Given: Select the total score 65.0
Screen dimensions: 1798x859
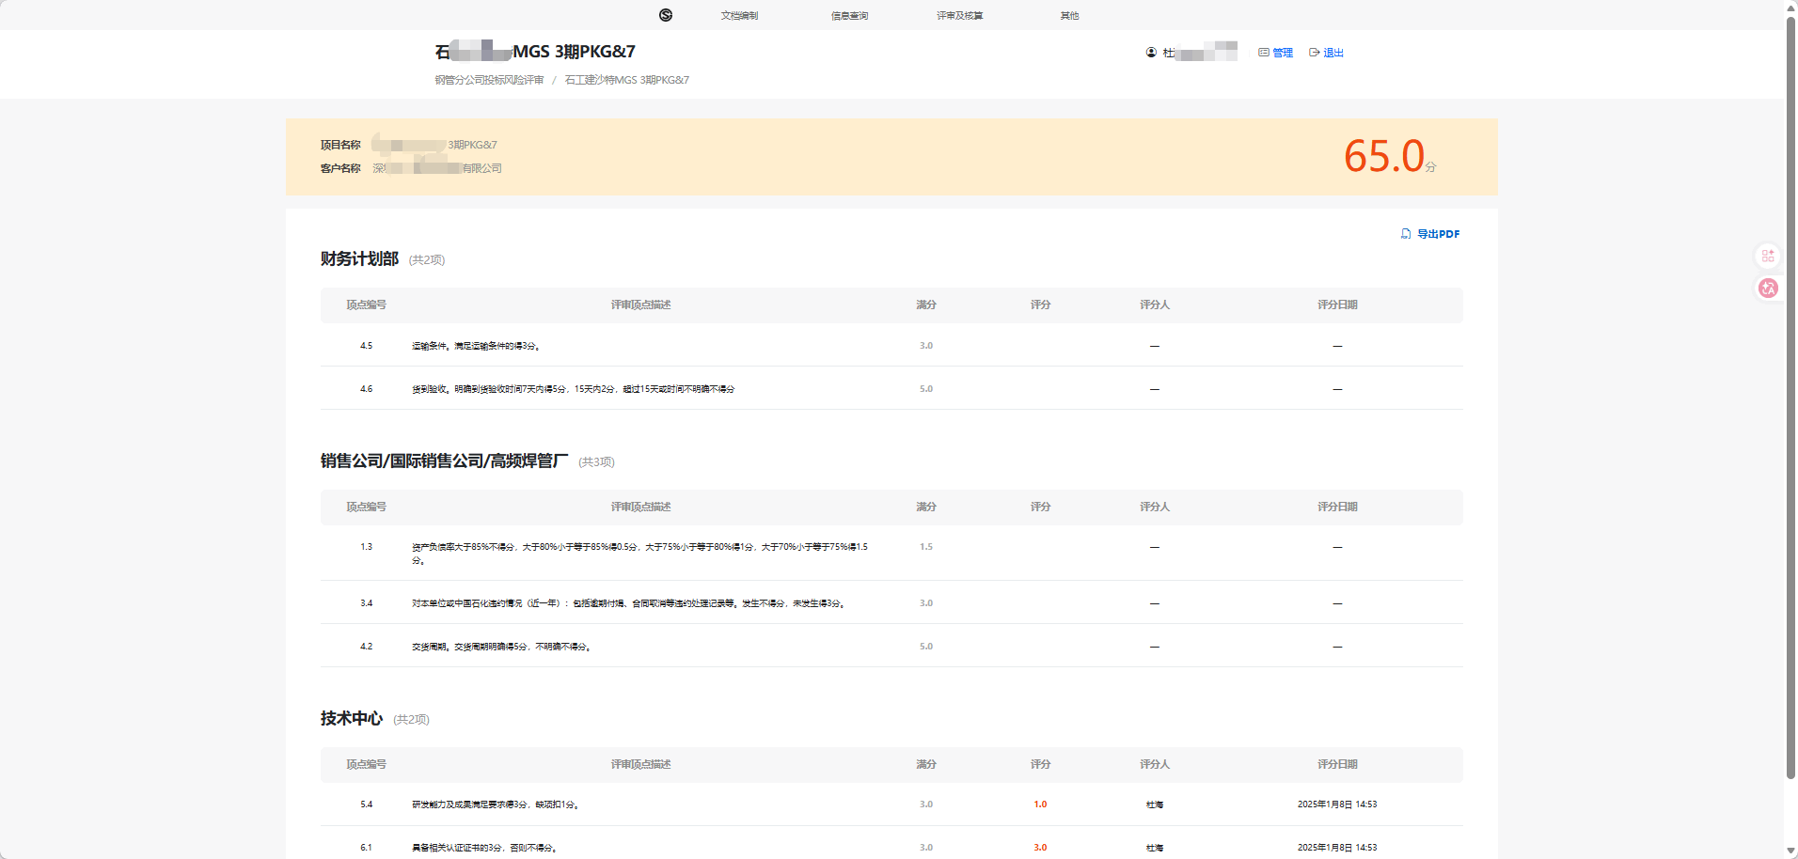Looking at the screenshot, I should point(1384,156).
